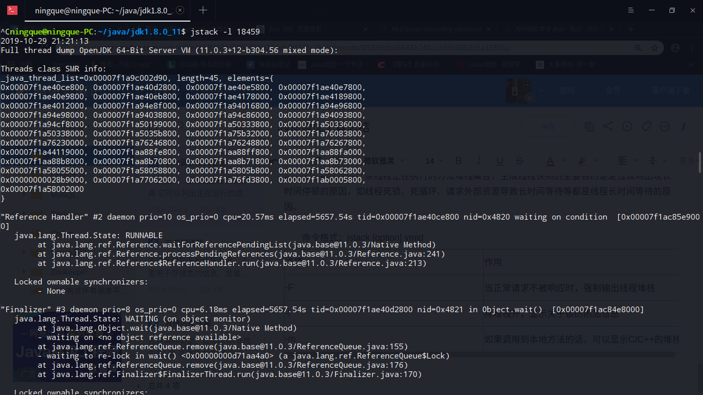
Task: Toggle italic I in editor toolbar
Action: pos(479,161)
